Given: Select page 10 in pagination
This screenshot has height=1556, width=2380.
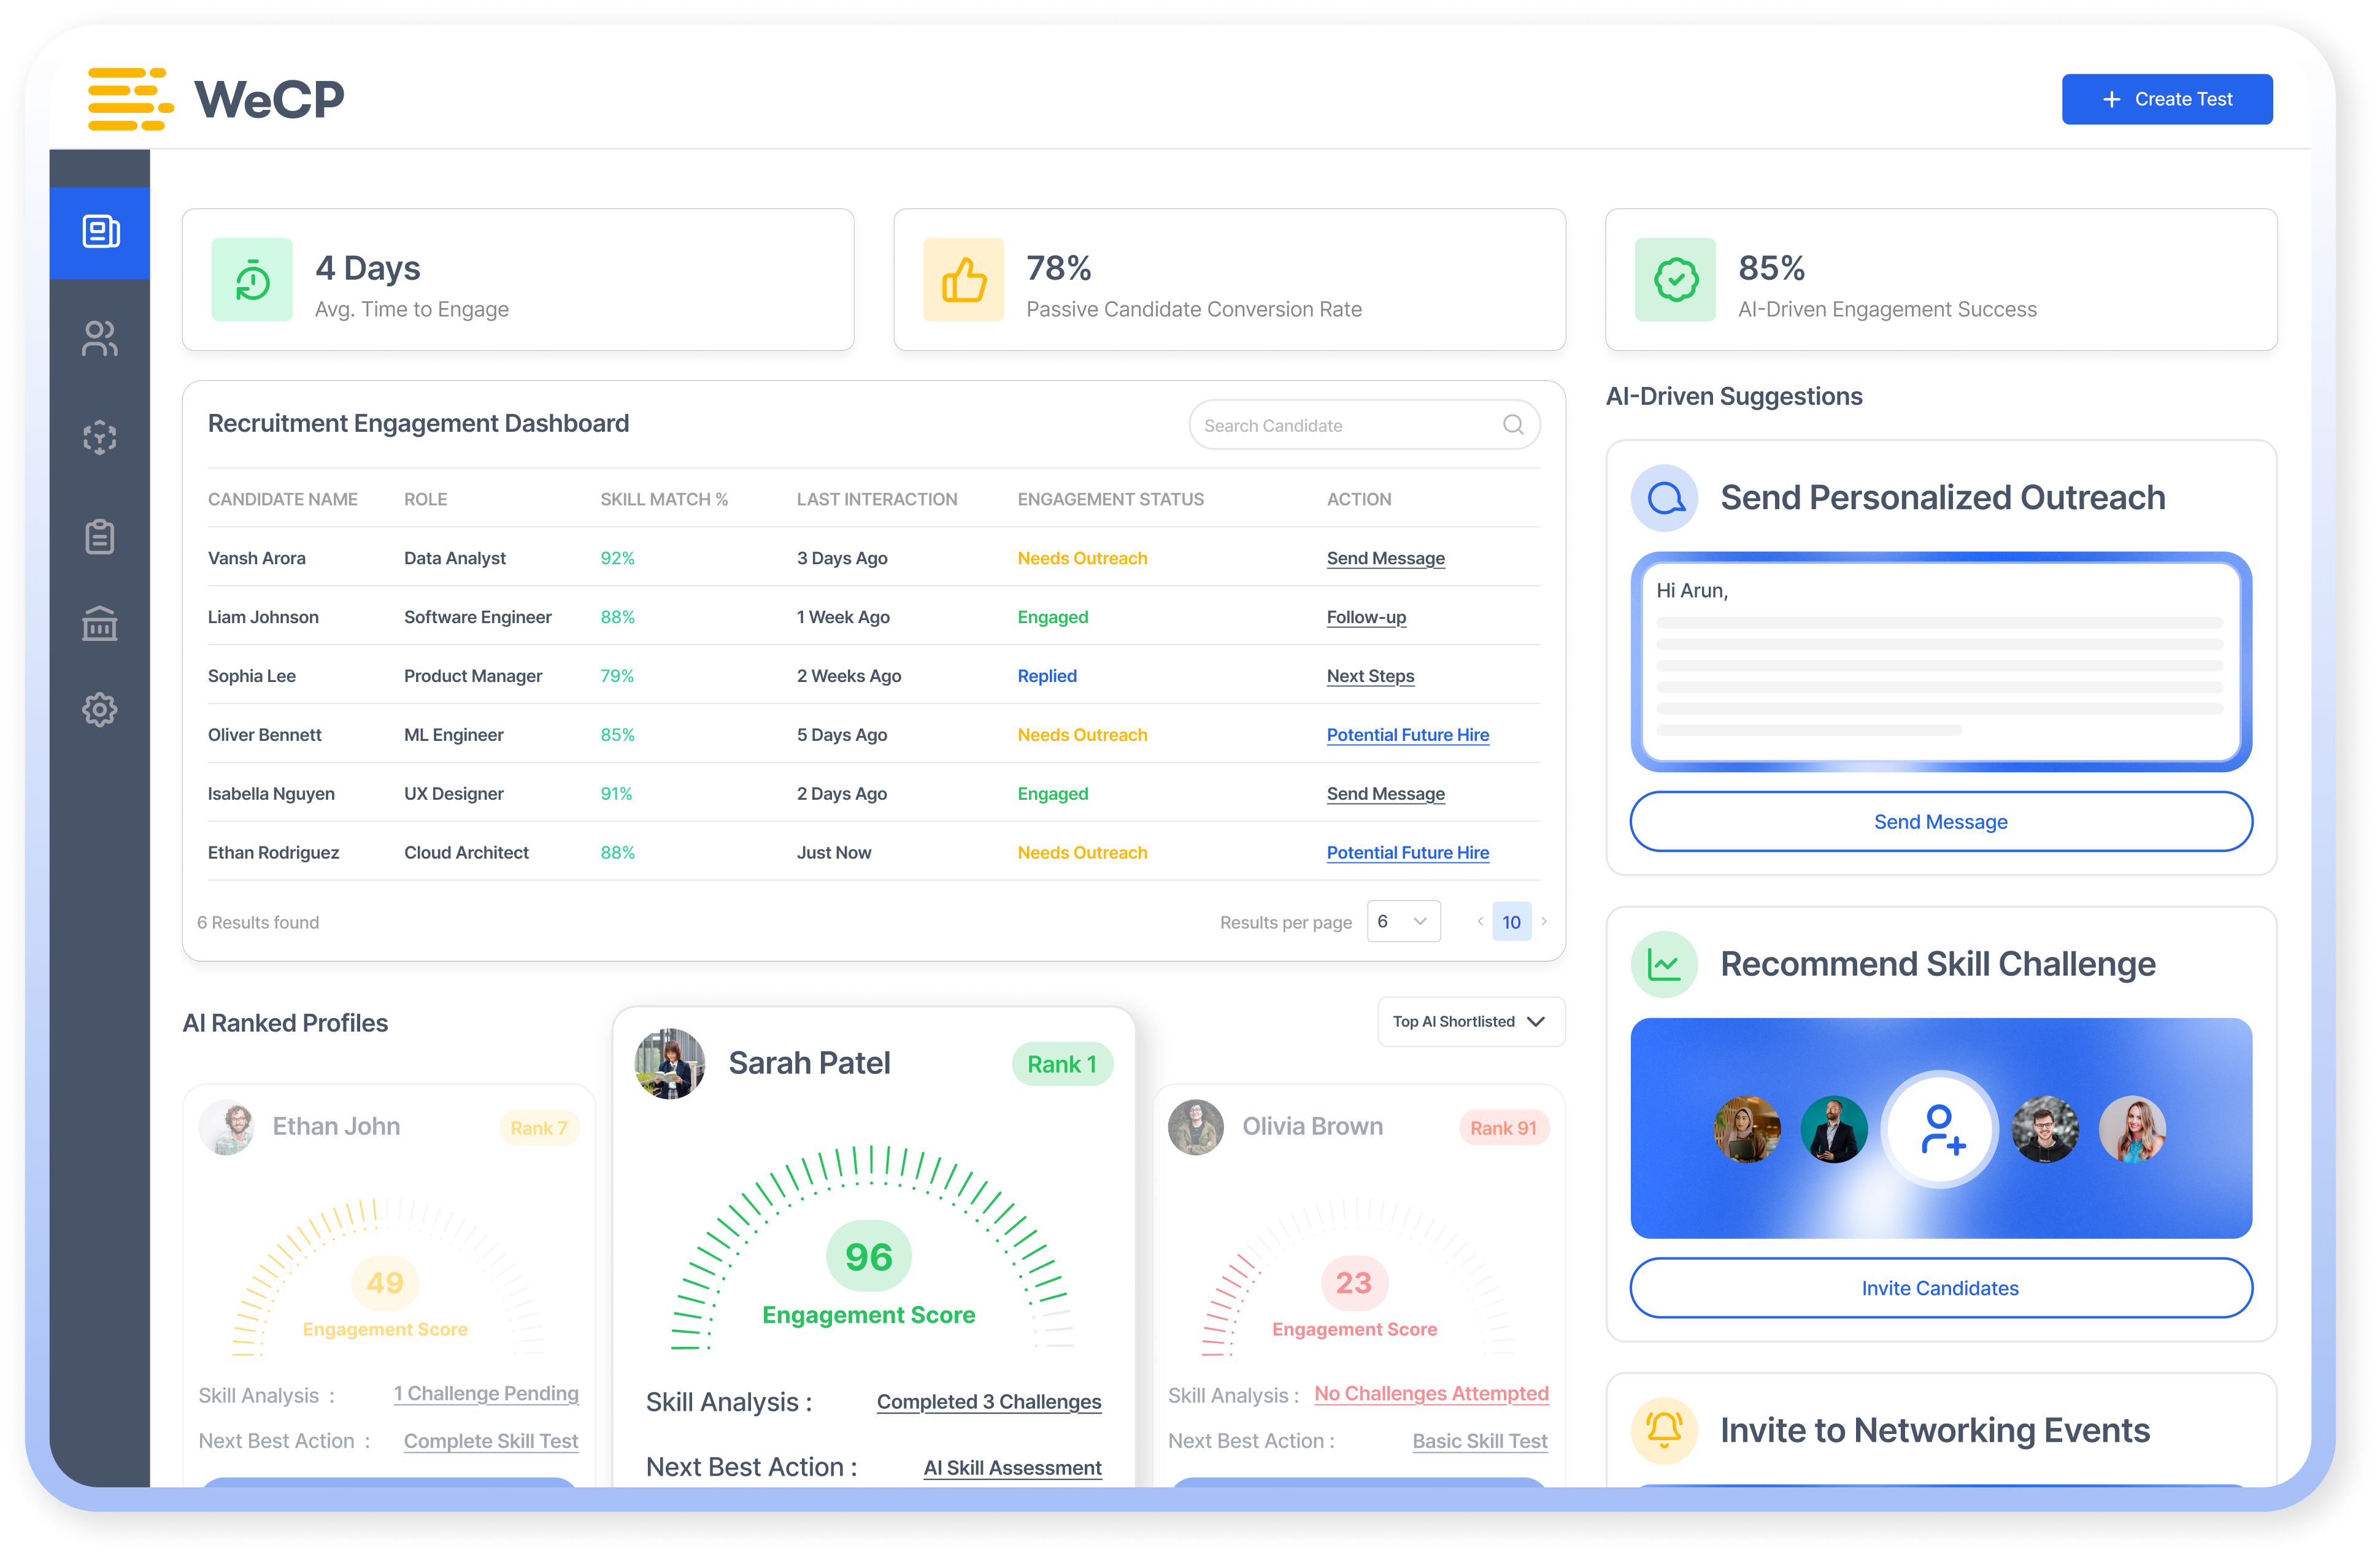Looking at the screenshot, I should [x=1511, y=921].
